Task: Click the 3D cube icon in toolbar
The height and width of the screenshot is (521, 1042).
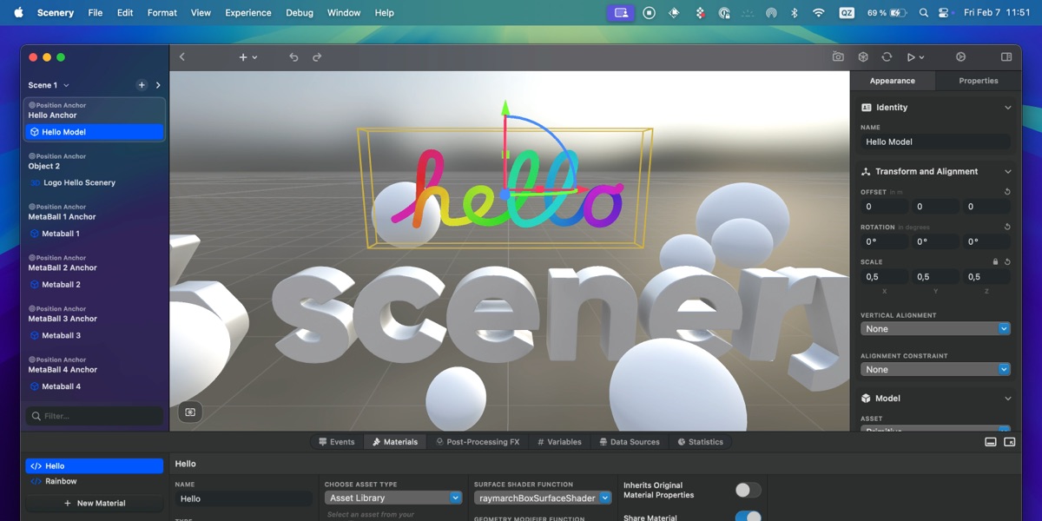Action: click(x=863, y=57)
